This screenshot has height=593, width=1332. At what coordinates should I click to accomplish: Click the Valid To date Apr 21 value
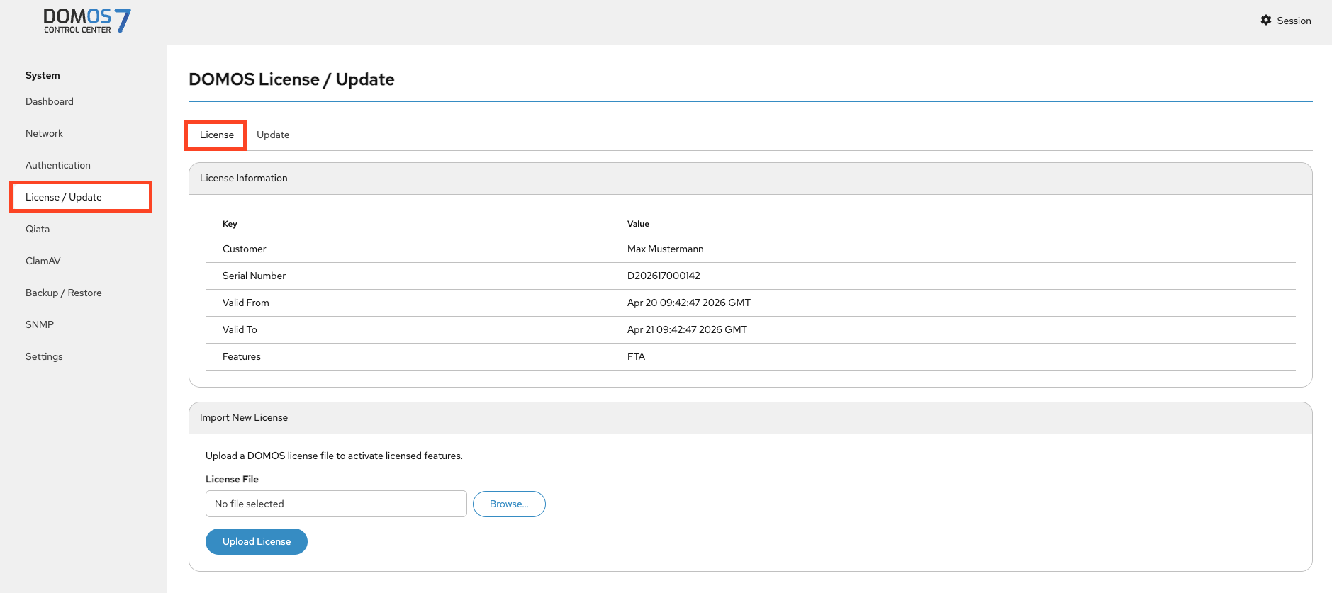(687, 329)
